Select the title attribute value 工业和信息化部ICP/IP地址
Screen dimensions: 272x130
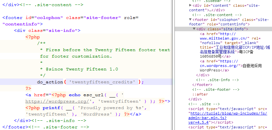point(235,50)
